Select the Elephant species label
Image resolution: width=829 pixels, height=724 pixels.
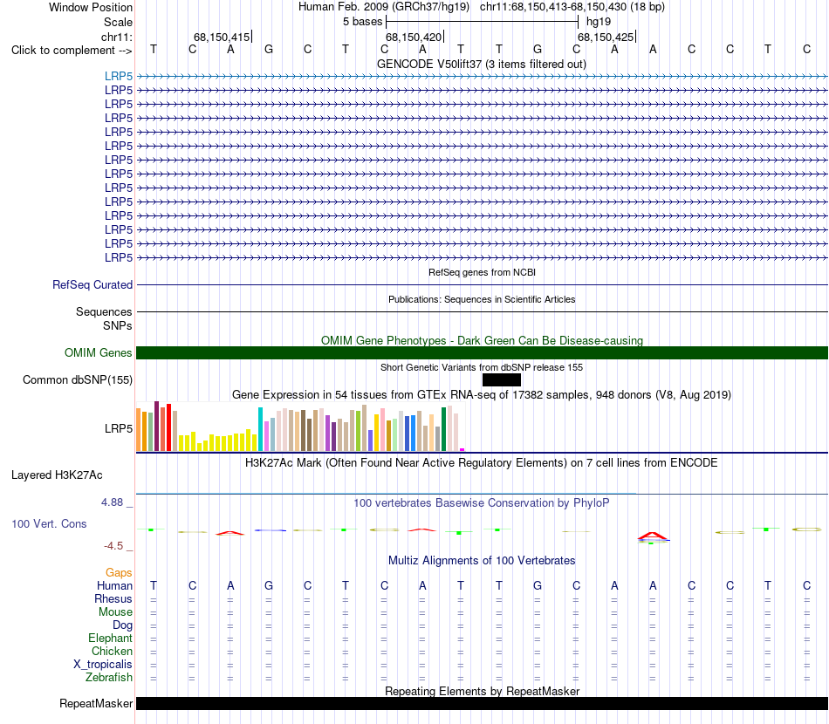pyautogui.click(x=110, y=638)
